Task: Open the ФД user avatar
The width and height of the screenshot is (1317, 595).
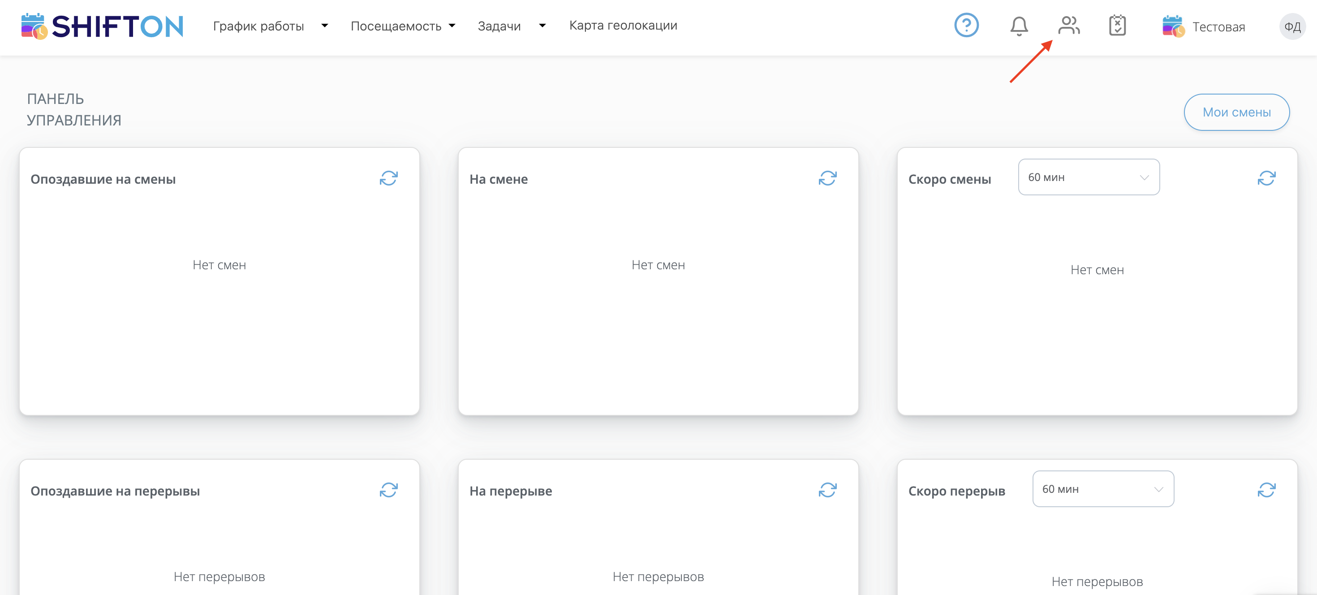Action: 1292,26
